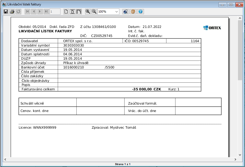This screenshot has height=167, width=245.
Task: Jump to the last page
Action: click(46, 11)
